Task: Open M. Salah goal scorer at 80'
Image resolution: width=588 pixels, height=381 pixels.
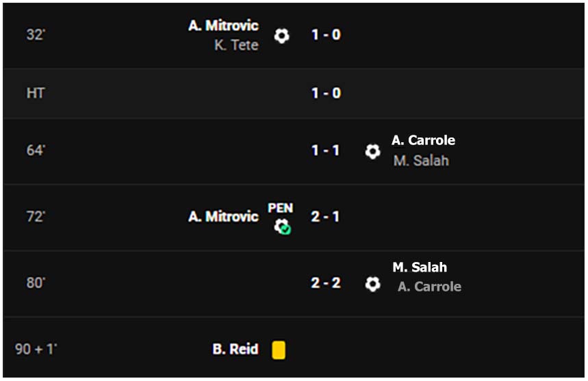Action: [420, 267]
